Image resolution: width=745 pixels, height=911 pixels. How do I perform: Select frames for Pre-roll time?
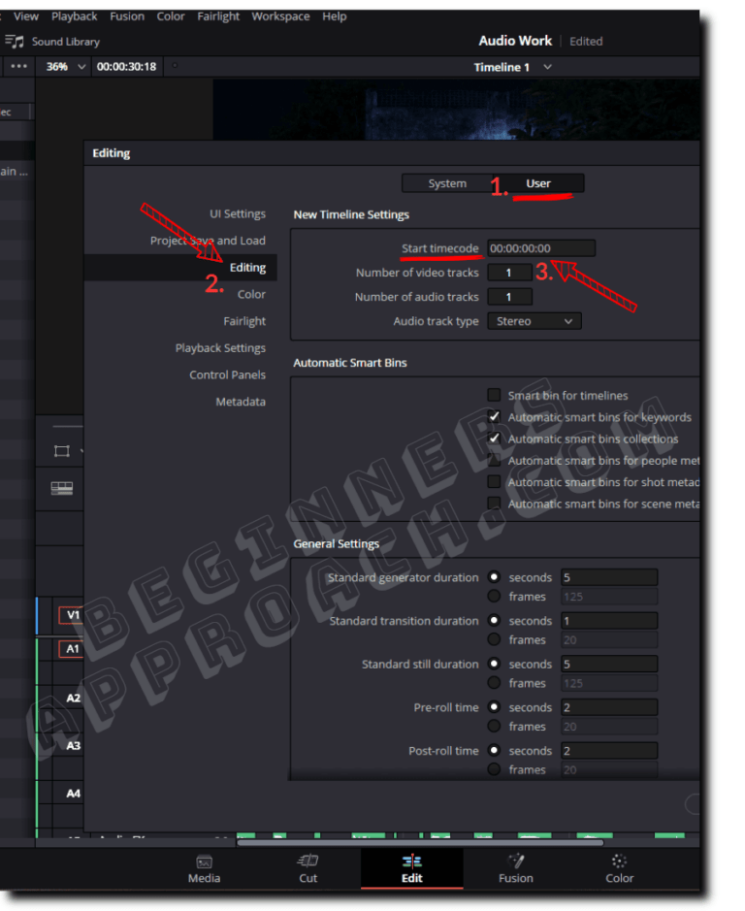coord(494,726)
